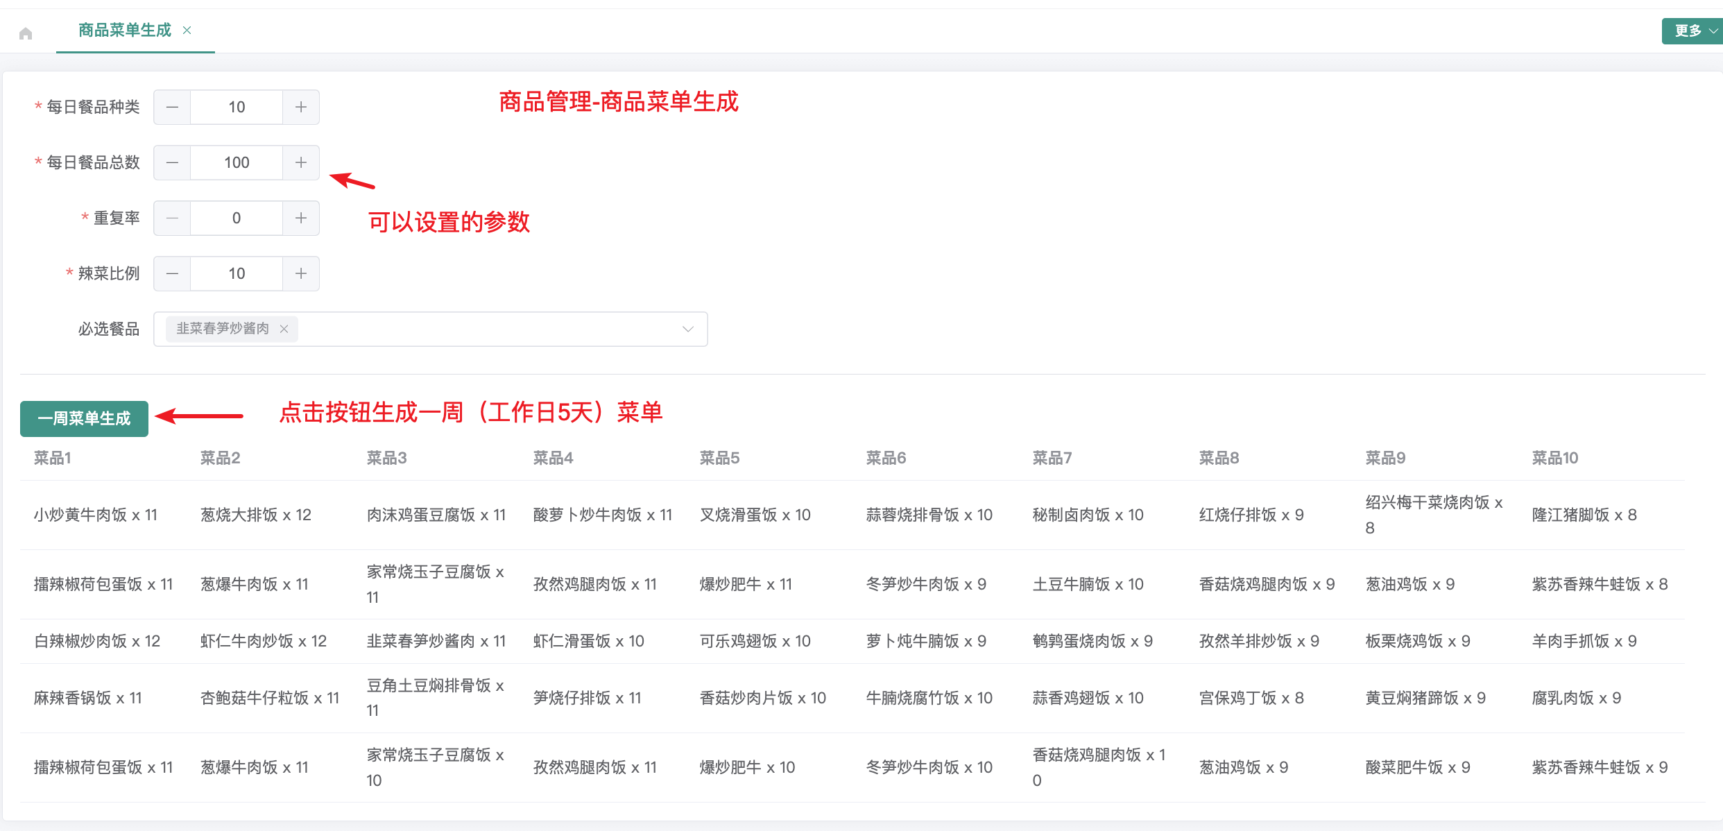Viewport: 1723px width, 831px height.
Task: Decrease 每日餐品总数 with minus button
Action: point(172,162)
